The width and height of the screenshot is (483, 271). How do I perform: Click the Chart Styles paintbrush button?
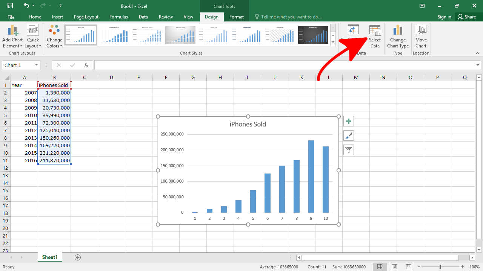pyautogui.click(x=349, y=135)
